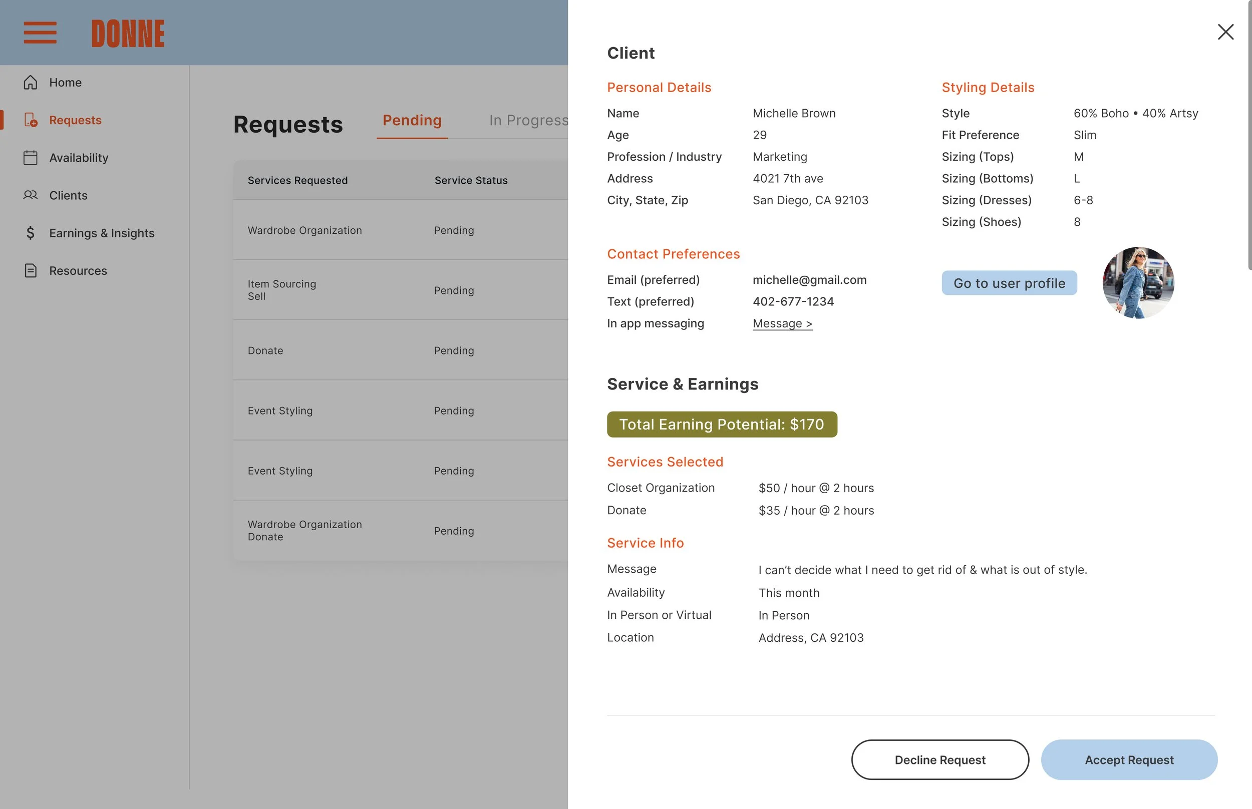Open the in-app Message link
This screenshot has height=809, width=1252.
click(x=782, y=323)
